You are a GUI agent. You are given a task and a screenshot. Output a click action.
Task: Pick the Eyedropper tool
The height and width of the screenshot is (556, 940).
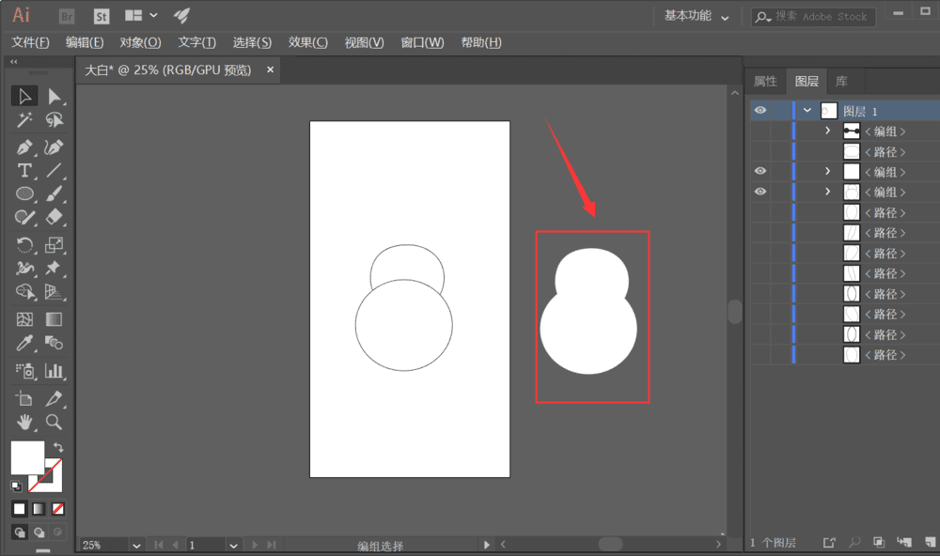click(24, 343)
